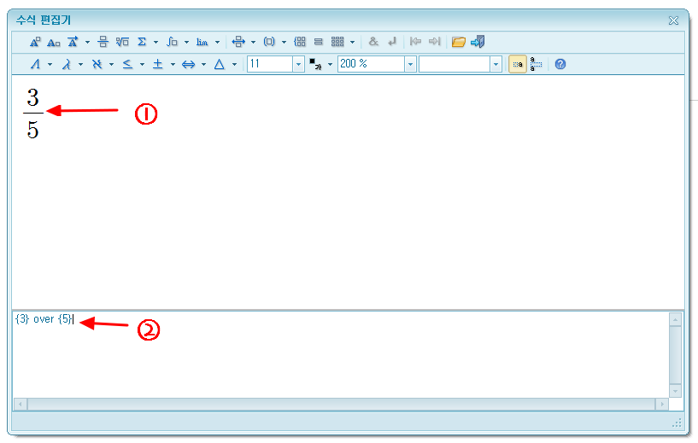Expand the plus-minus operators dropdown
The image size is (698, 443).
point(173,65)
